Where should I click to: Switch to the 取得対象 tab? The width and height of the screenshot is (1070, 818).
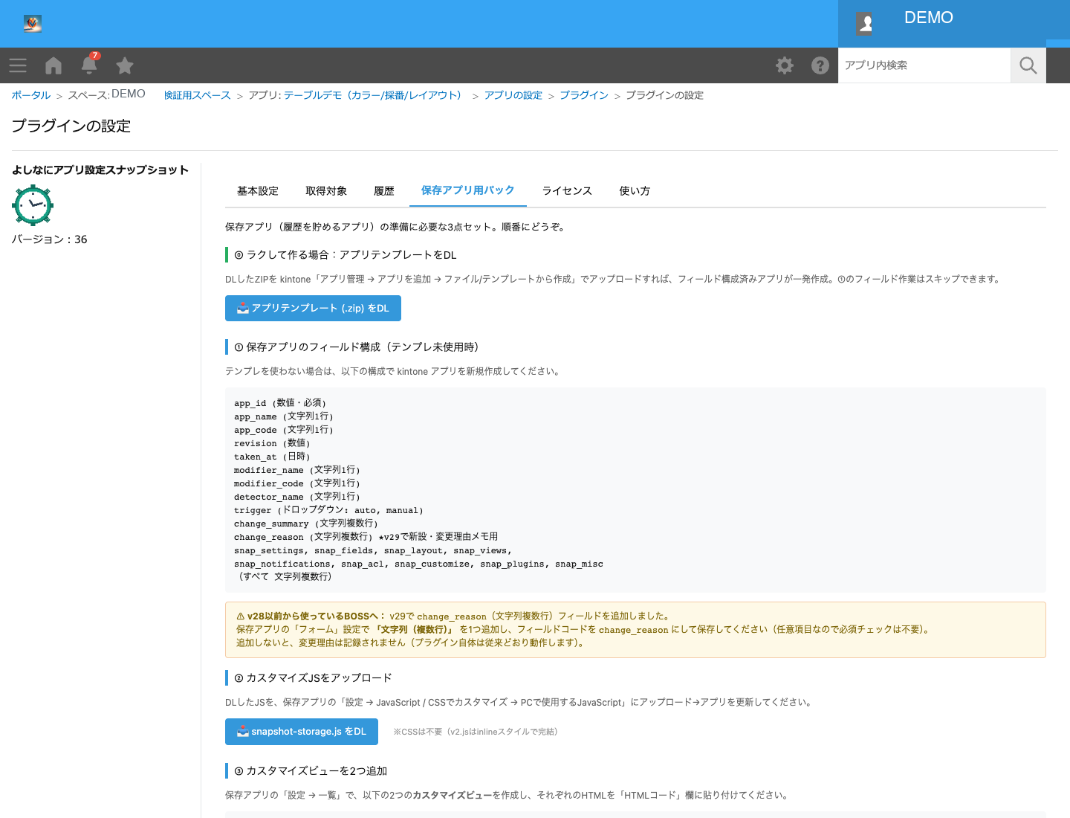coord(326,191)
